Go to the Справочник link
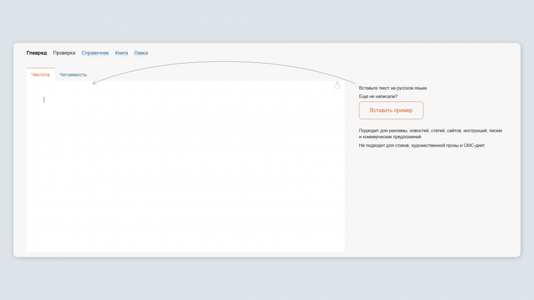This screenshot has width=534, height=300. pyautogui.click(x=95, y=53)
